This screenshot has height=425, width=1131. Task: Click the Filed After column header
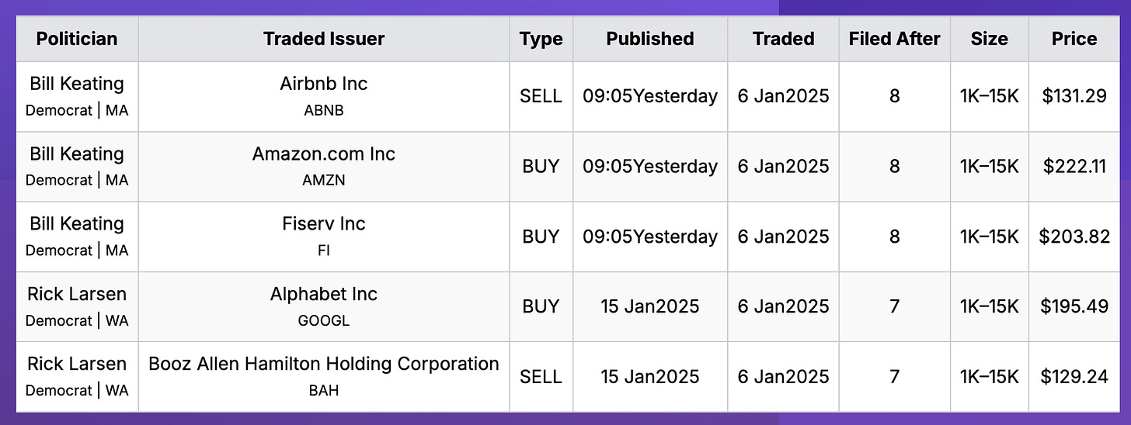895,39
